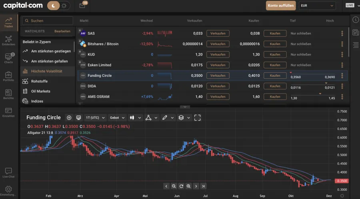The image size is (360, 199).
Task: Click Verkaufen for DIDA
Action: (218, 86)
